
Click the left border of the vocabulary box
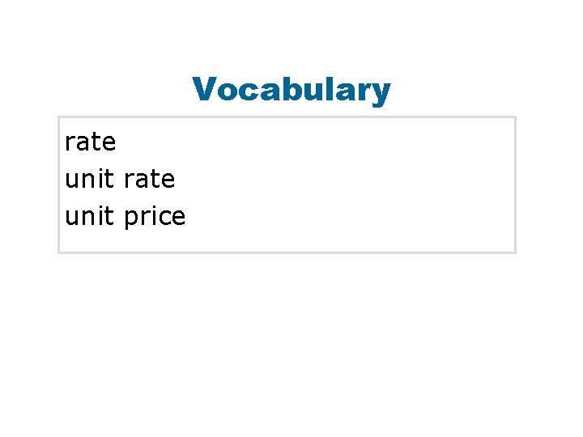59,185
